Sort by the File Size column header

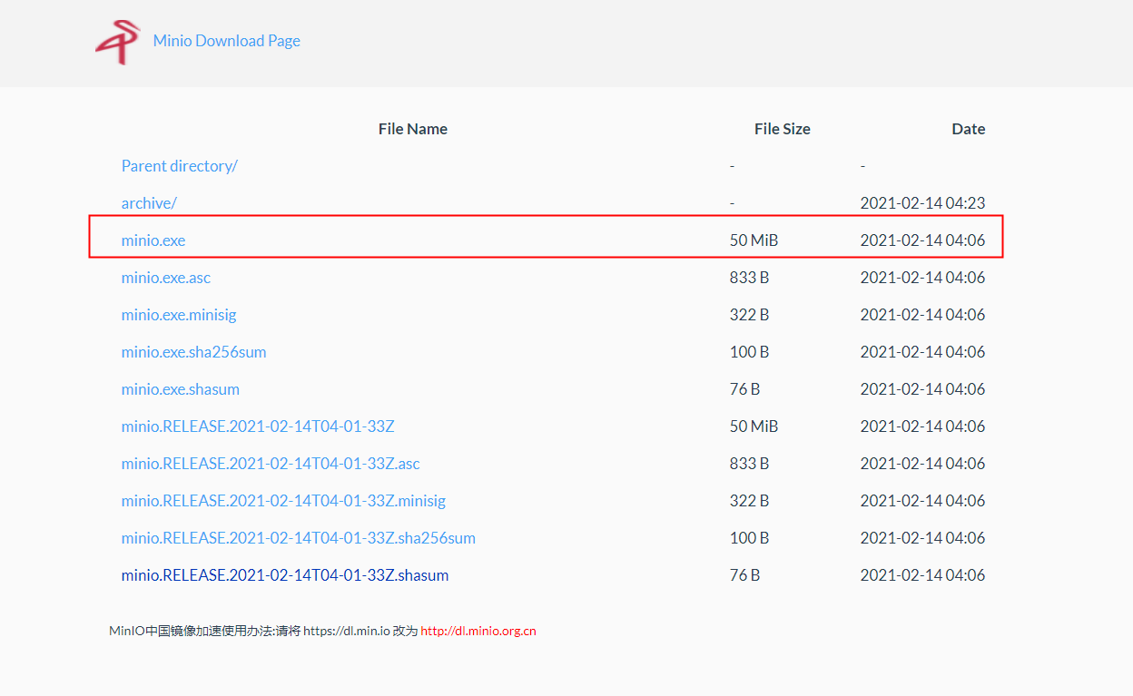tap(782, 128)
